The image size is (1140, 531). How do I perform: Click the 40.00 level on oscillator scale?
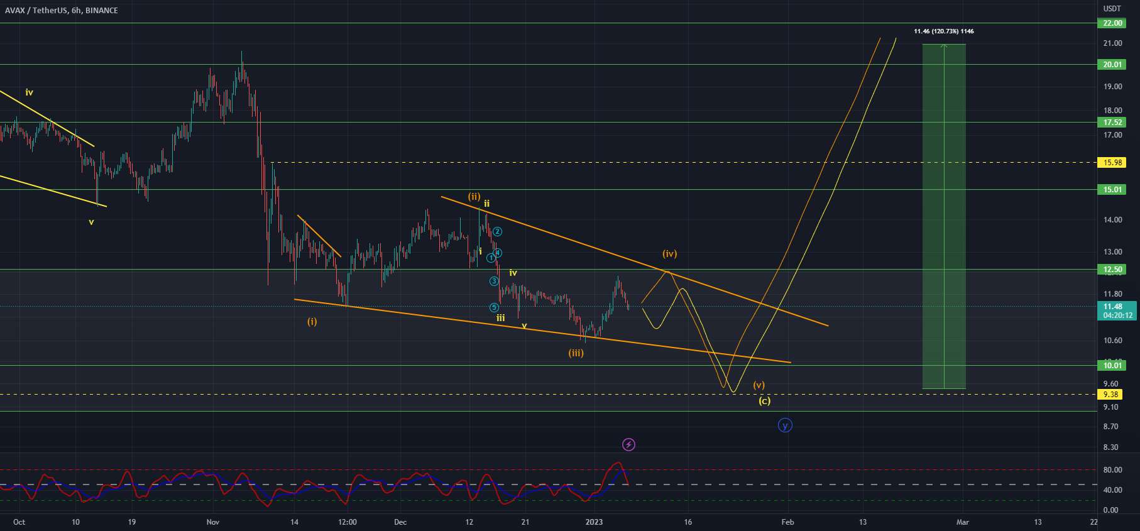tap(1112, 490)
